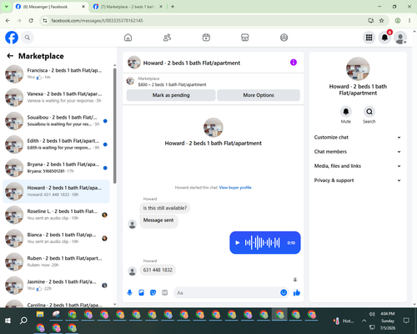Image resolution: width=417 pixels, height=334 pixels.
Task: Send a thumbs-up like
Action: point(297,292)
